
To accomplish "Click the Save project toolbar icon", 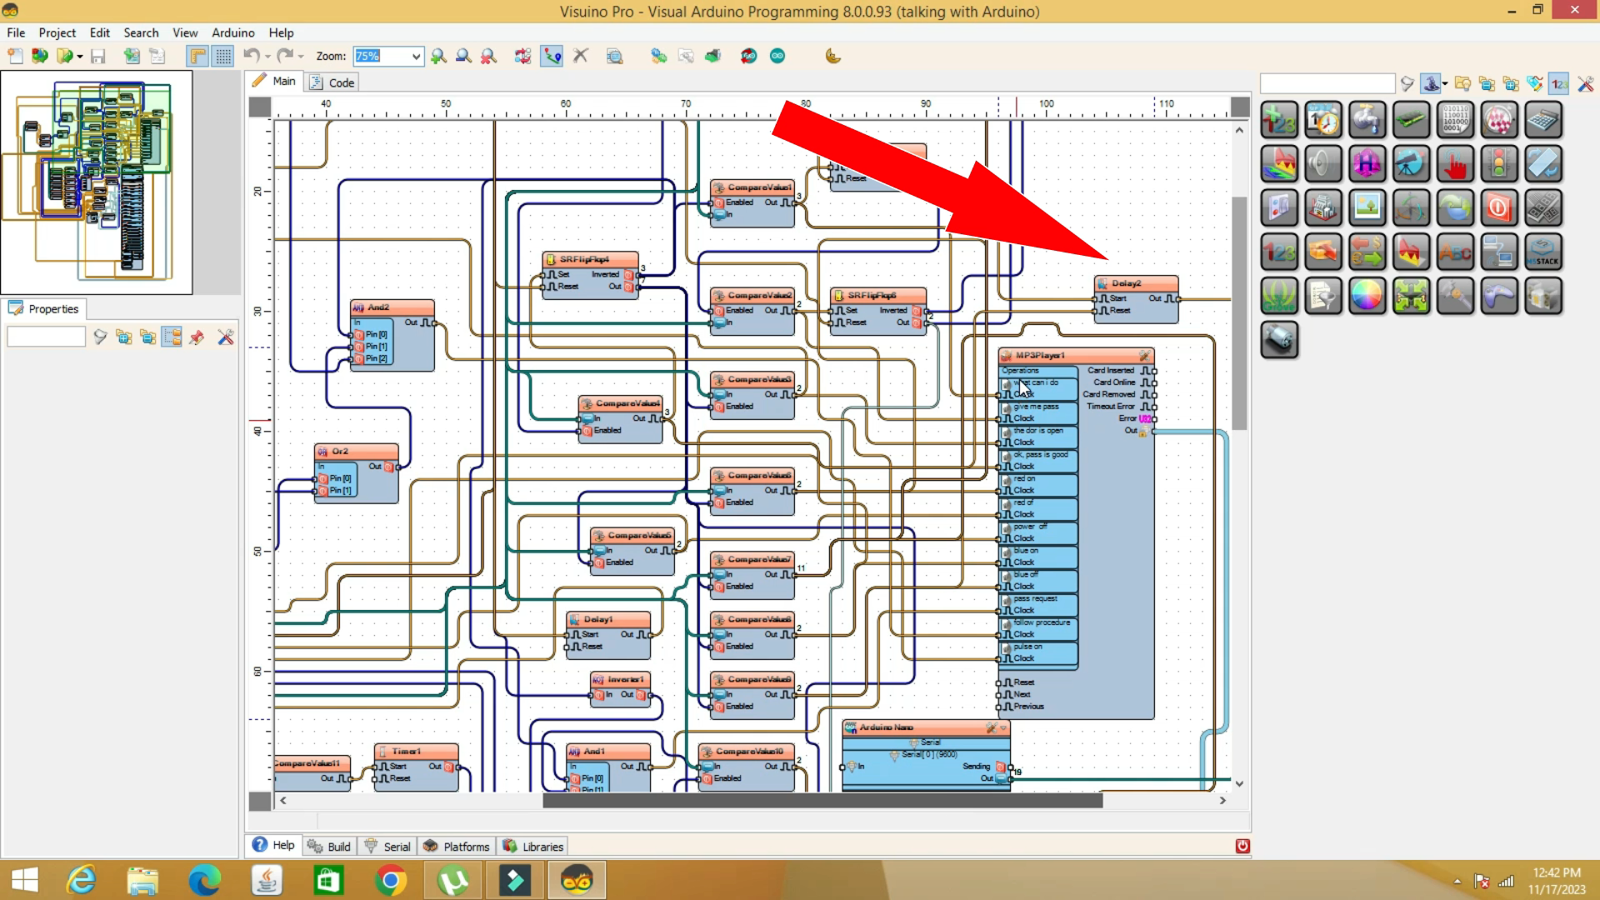I will (98, 56).
